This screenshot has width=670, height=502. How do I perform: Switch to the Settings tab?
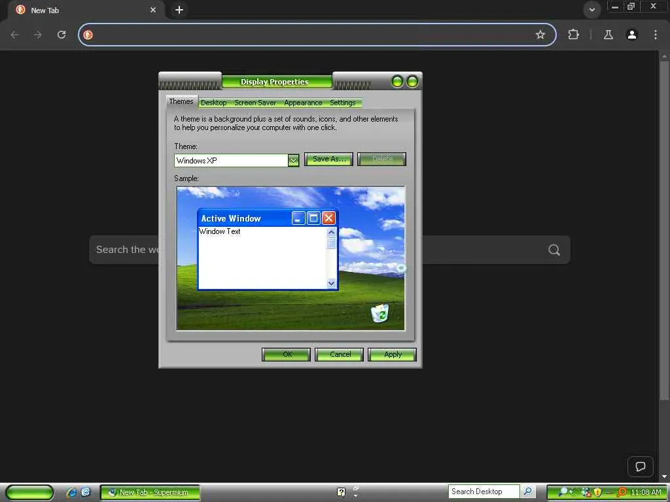click(343, 103)
